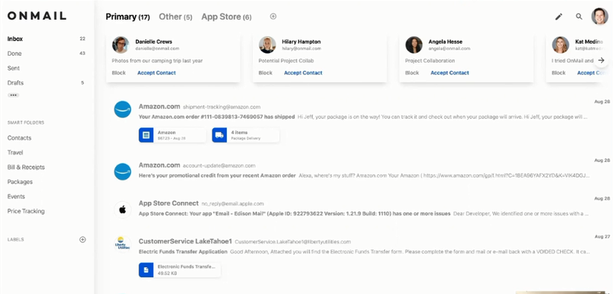Open search with magnifier icon
This screenshot has width=613, height=294.
click(579, 17)
